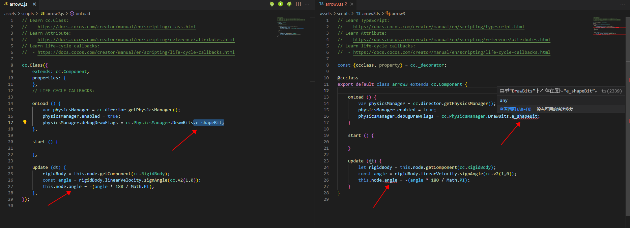This screenshot has width=630, height=228.
Task: Click the minimap of arrow2.js editor
Action: [x=291, y=26]
